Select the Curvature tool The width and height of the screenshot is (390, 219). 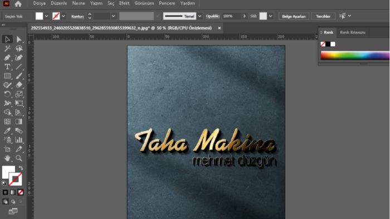[x=19, y=58]
